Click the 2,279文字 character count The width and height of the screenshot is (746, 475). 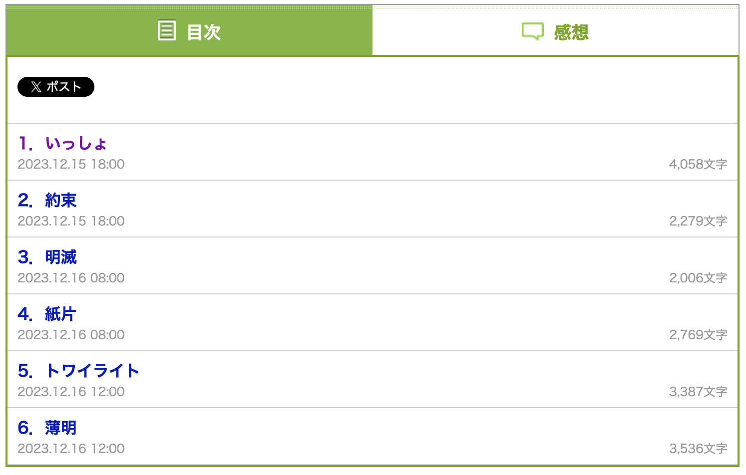[x=698, y=221]
